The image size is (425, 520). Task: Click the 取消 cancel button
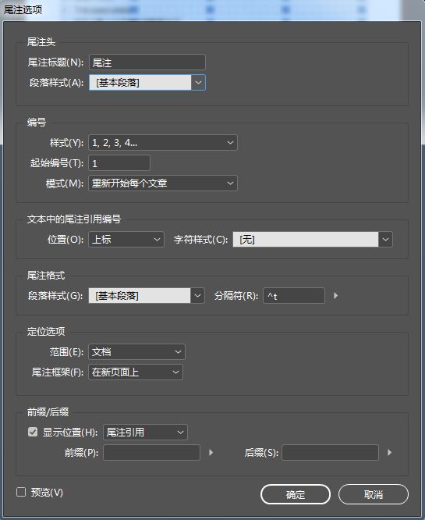click(374, 494)
